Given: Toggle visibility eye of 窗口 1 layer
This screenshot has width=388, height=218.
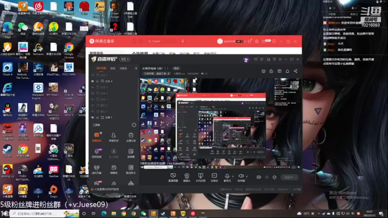Looking at the screenshot, I should pos(93,111).
